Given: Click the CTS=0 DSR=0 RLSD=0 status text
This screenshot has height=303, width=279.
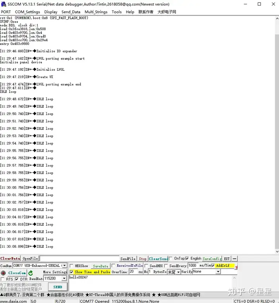Looking at the screenshot, I should (x=254, y=301).
